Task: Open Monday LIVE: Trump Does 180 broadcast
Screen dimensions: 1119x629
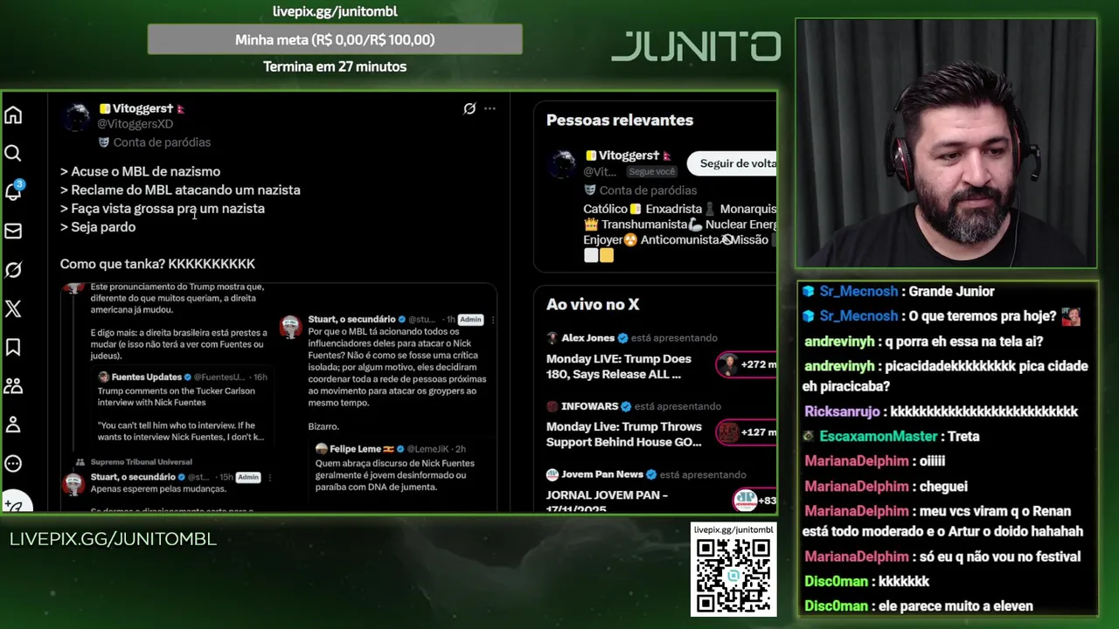Action: (x=619, y=366)
